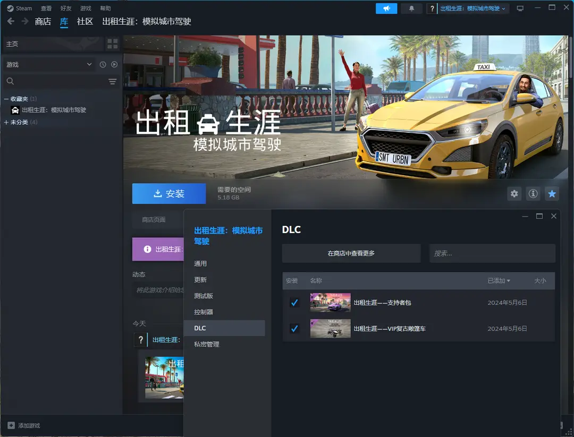Select 私密管理 in properties sidebar
This screenshot has height=437, width=574.
click(x=224, y=344)
